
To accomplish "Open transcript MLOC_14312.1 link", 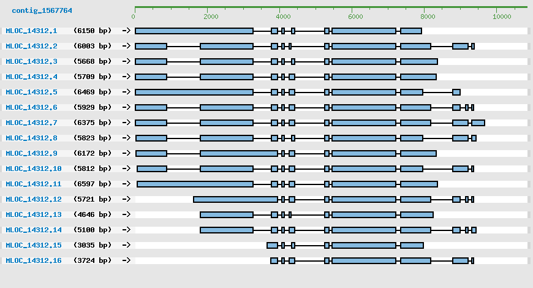I will point(31,31).
